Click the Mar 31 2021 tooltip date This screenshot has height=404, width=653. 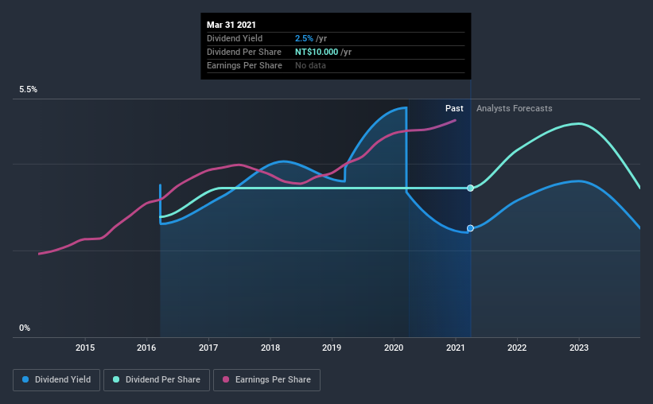tap(231, 25)
